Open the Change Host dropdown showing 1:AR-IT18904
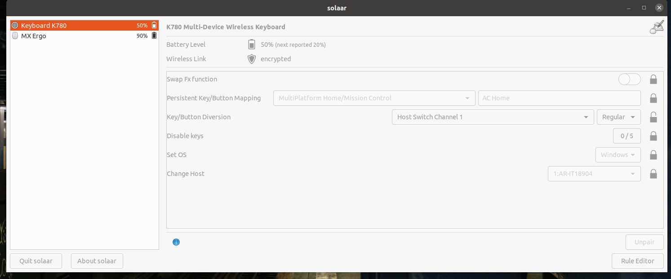 594,174
